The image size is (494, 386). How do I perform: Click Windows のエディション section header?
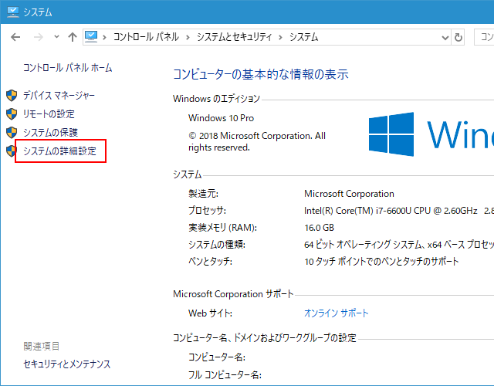pos(216,99)
